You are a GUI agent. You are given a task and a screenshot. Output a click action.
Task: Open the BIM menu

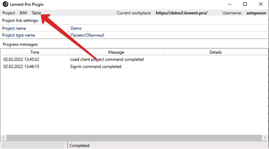pyautogui.click(x=23, y=13)
